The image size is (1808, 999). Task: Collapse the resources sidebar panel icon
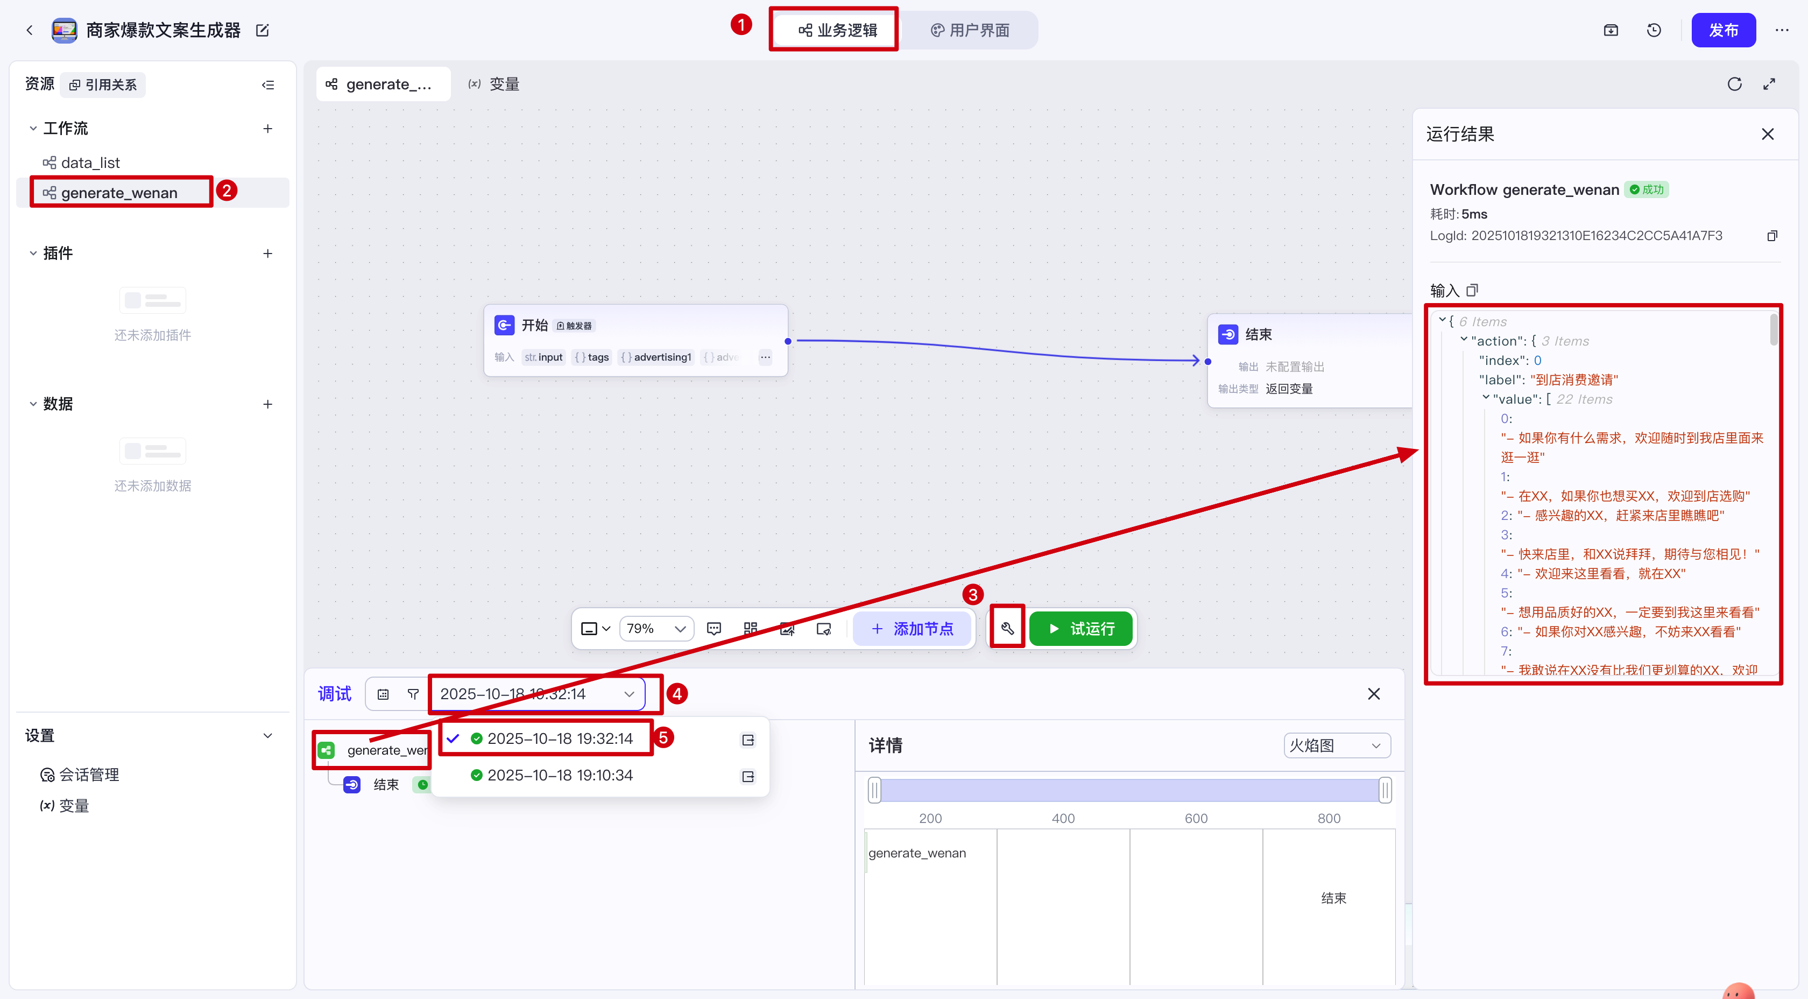coord(268,85)
